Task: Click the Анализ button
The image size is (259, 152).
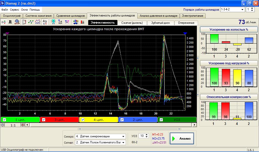Action: [182, 138]
